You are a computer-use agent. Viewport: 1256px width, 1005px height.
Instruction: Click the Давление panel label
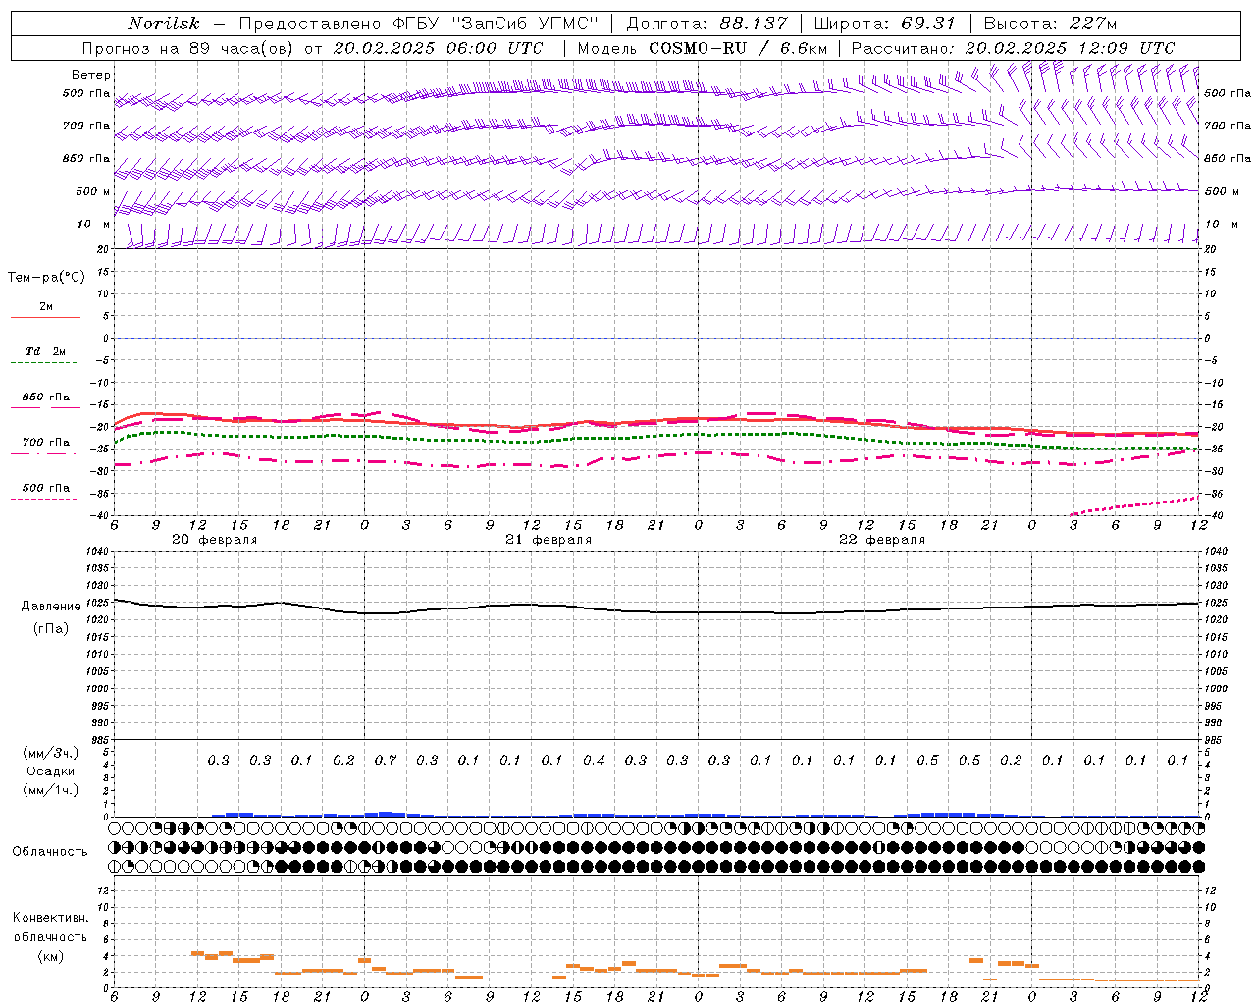[x=51, y=607]
